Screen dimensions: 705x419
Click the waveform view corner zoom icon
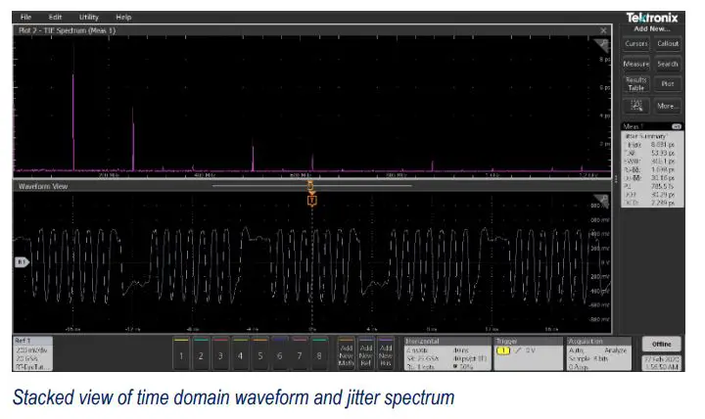pyautogui.click(x=601, y=200)
